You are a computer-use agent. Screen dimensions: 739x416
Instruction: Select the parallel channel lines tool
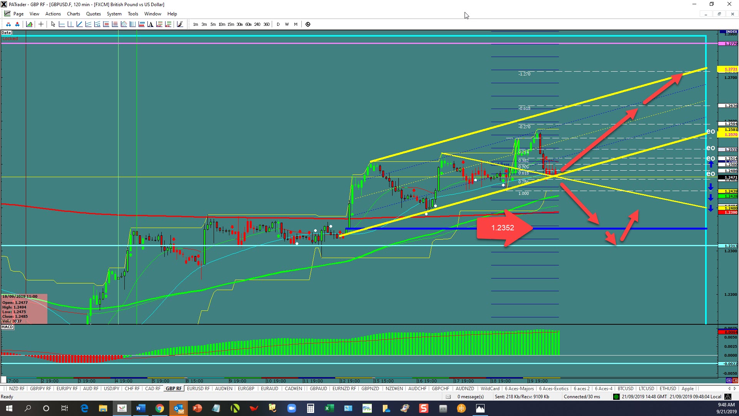point(88,24)
